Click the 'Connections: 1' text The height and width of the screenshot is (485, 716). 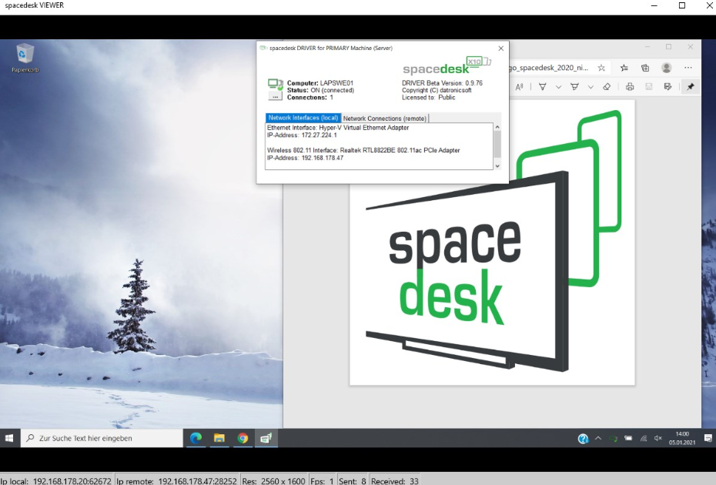(x=310, y=97)
